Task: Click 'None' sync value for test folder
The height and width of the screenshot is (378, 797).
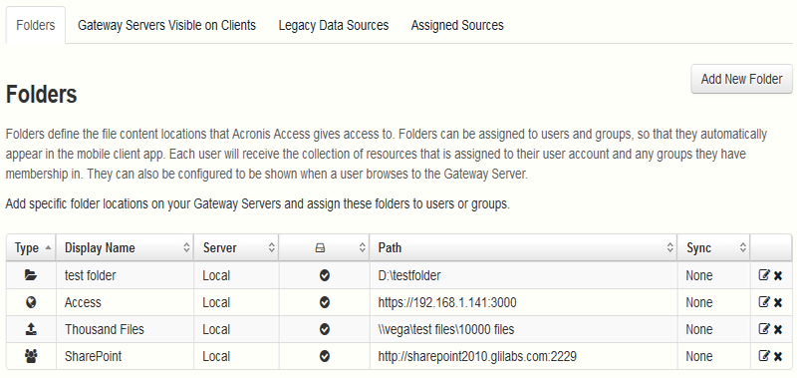Action: click(x=699, y=275)
